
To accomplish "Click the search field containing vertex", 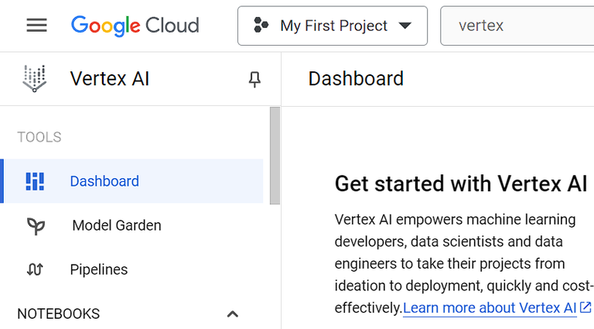I will pos(518,26).
